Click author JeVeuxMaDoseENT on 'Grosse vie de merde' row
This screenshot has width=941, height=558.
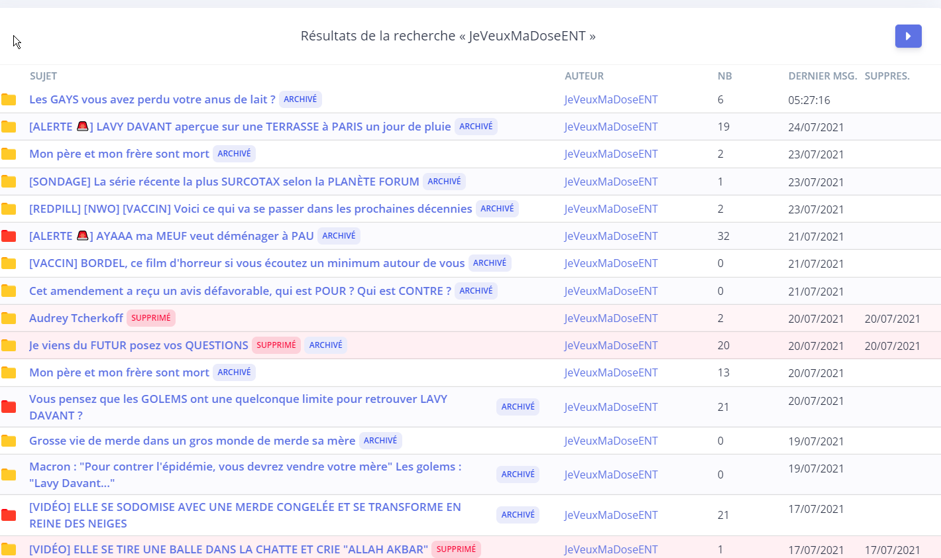pos(611,441)
